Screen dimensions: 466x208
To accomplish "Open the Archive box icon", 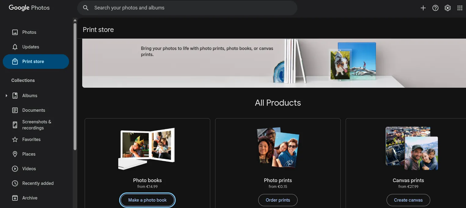I will point(15,198).
